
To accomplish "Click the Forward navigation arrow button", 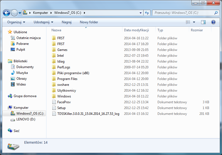I will [x=14, y=13].
